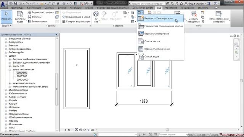Click the drawing area horizontal scrollbar thumb
244x137 pixels.
167,130
